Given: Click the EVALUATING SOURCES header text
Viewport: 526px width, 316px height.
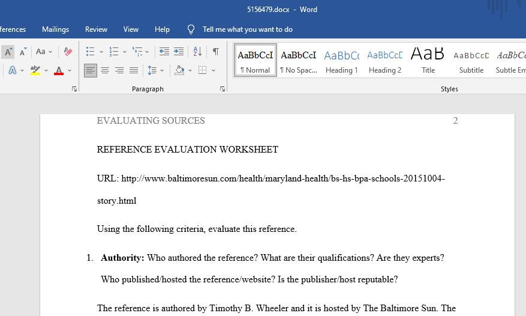Looking at the screenshot, I should click(x=151, y=121).
